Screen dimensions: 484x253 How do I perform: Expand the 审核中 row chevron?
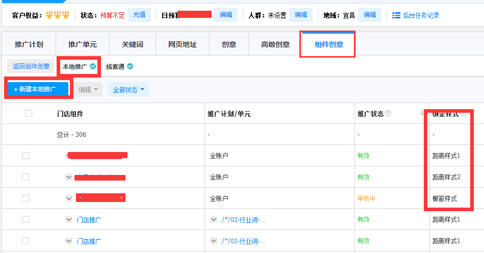(69, 198)
